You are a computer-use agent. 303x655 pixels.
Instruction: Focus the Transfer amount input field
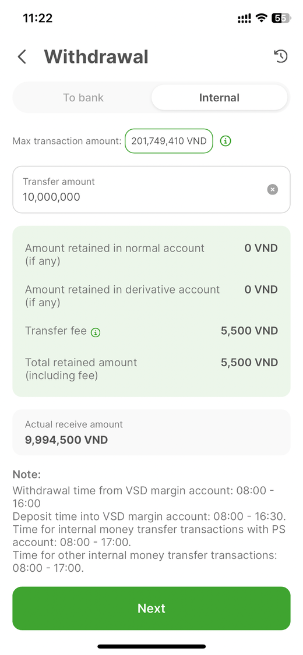[x=151, y=190]
